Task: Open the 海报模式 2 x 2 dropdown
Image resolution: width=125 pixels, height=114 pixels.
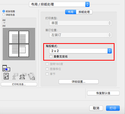Action: [x=80, y=51]
